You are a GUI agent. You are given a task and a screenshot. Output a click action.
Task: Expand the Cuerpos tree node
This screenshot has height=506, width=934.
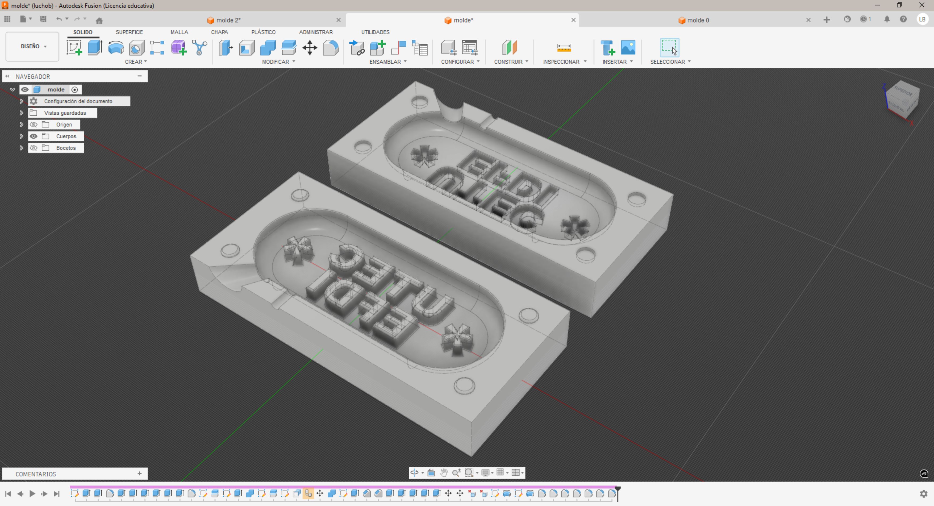(x=21, y=136)
